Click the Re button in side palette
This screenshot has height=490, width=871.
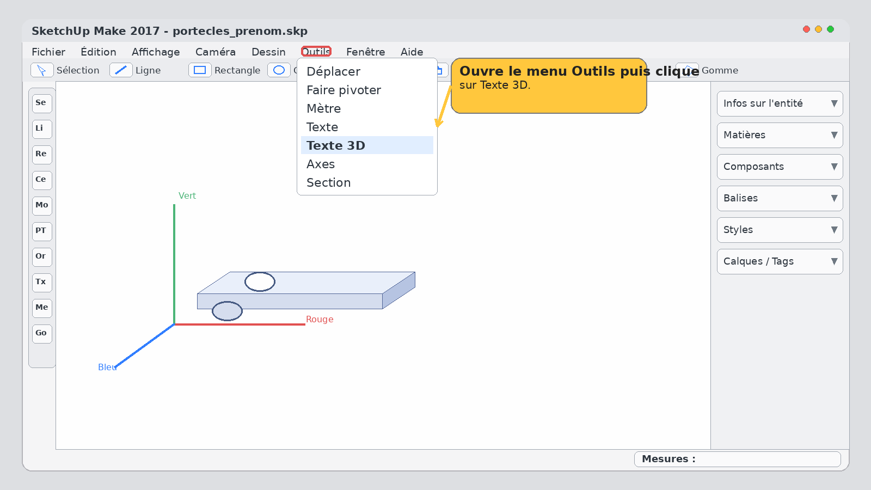click(x=42, y=154)
